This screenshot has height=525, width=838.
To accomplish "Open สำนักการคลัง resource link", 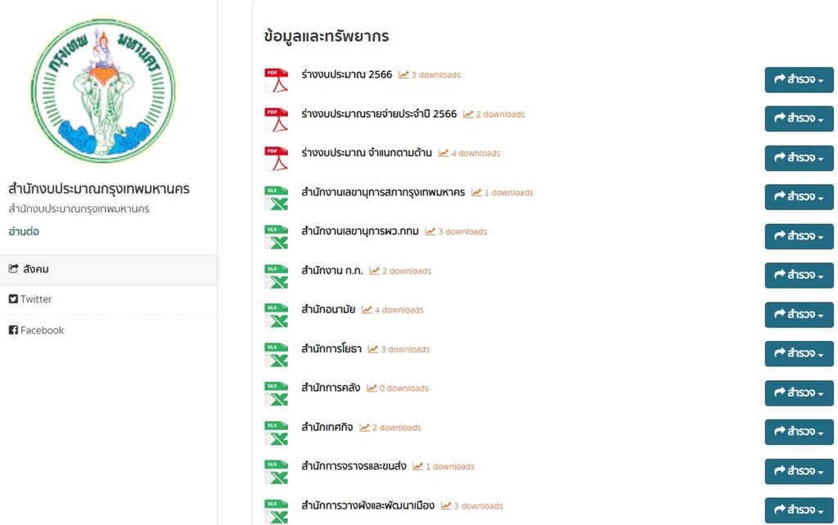I will coord(331,388).
